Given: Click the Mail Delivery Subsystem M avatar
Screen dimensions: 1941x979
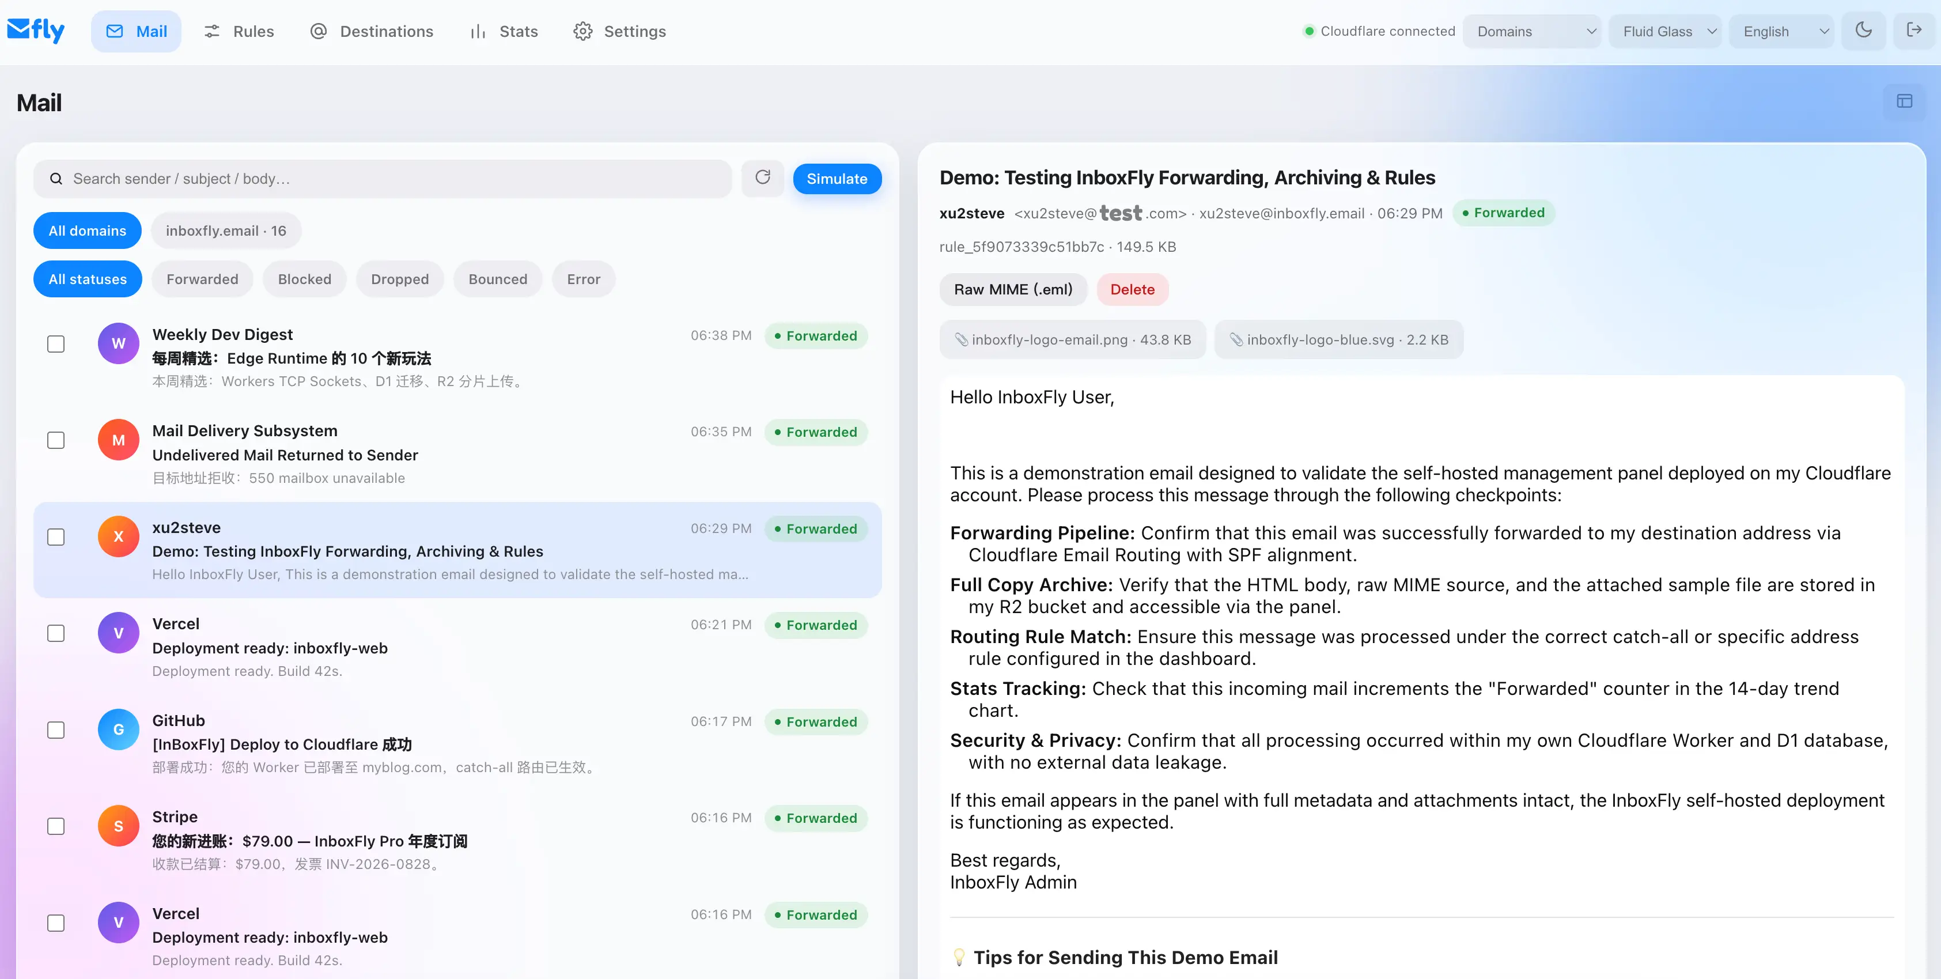Looking at the screenshot, I should pos(118,440).
